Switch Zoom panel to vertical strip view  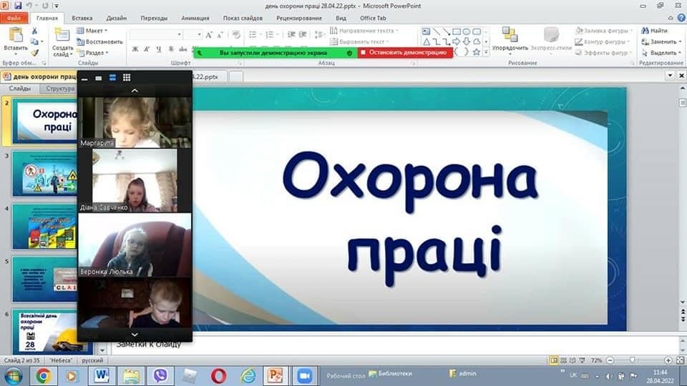[112, 77]
